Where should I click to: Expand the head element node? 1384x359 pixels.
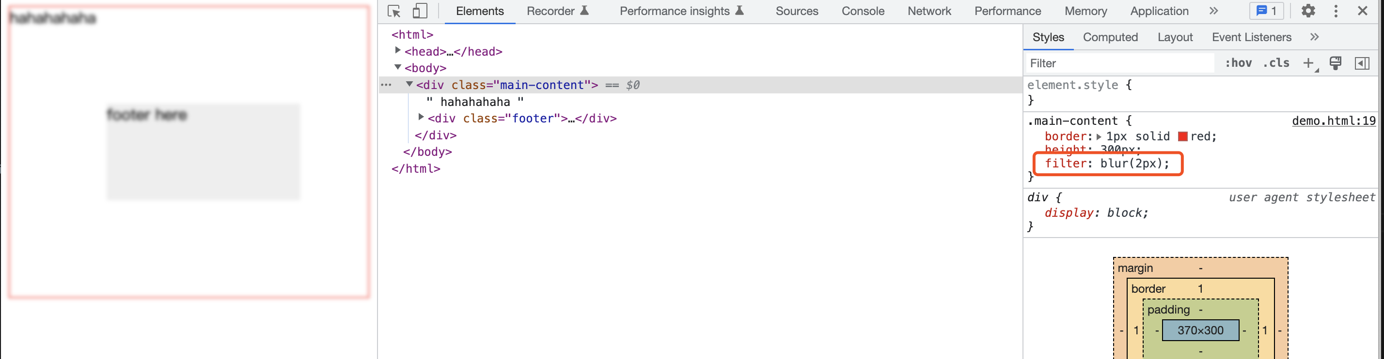click(x=397, y=50)
